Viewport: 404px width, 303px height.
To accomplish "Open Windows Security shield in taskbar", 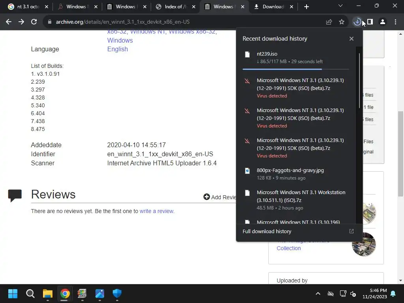I will click(117, 294).
